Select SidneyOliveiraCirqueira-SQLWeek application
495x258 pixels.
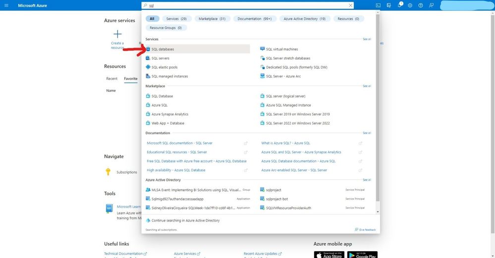(x=198, y=208)
